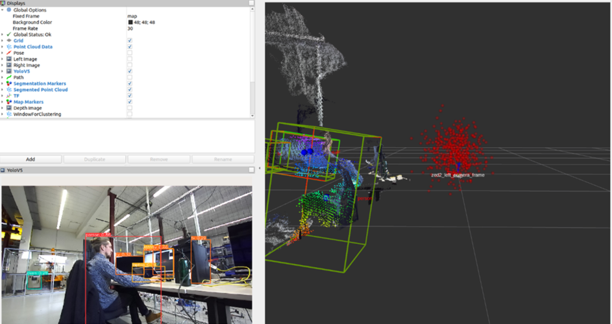Click the Rename button

[x=223, y=159]
